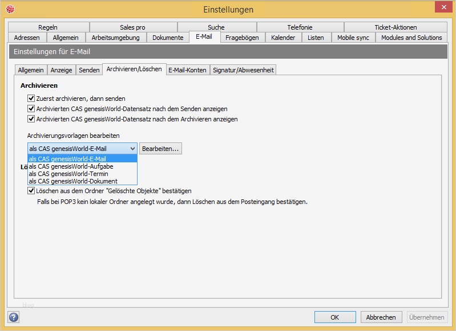This screenshot has height=331, width=456.
Task: Switch to the Anzeige sub-tab
Action: 62,70
